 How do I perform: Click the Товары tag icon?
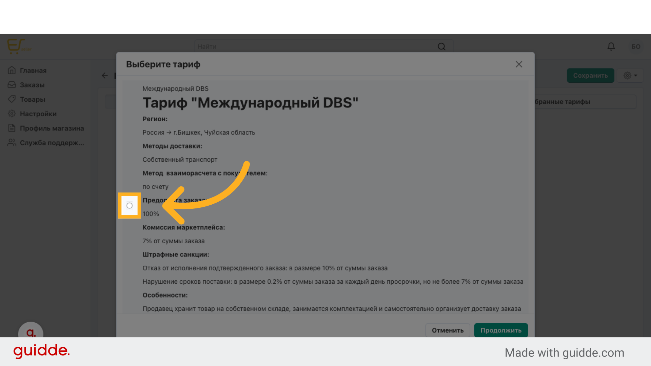(12, 99)
